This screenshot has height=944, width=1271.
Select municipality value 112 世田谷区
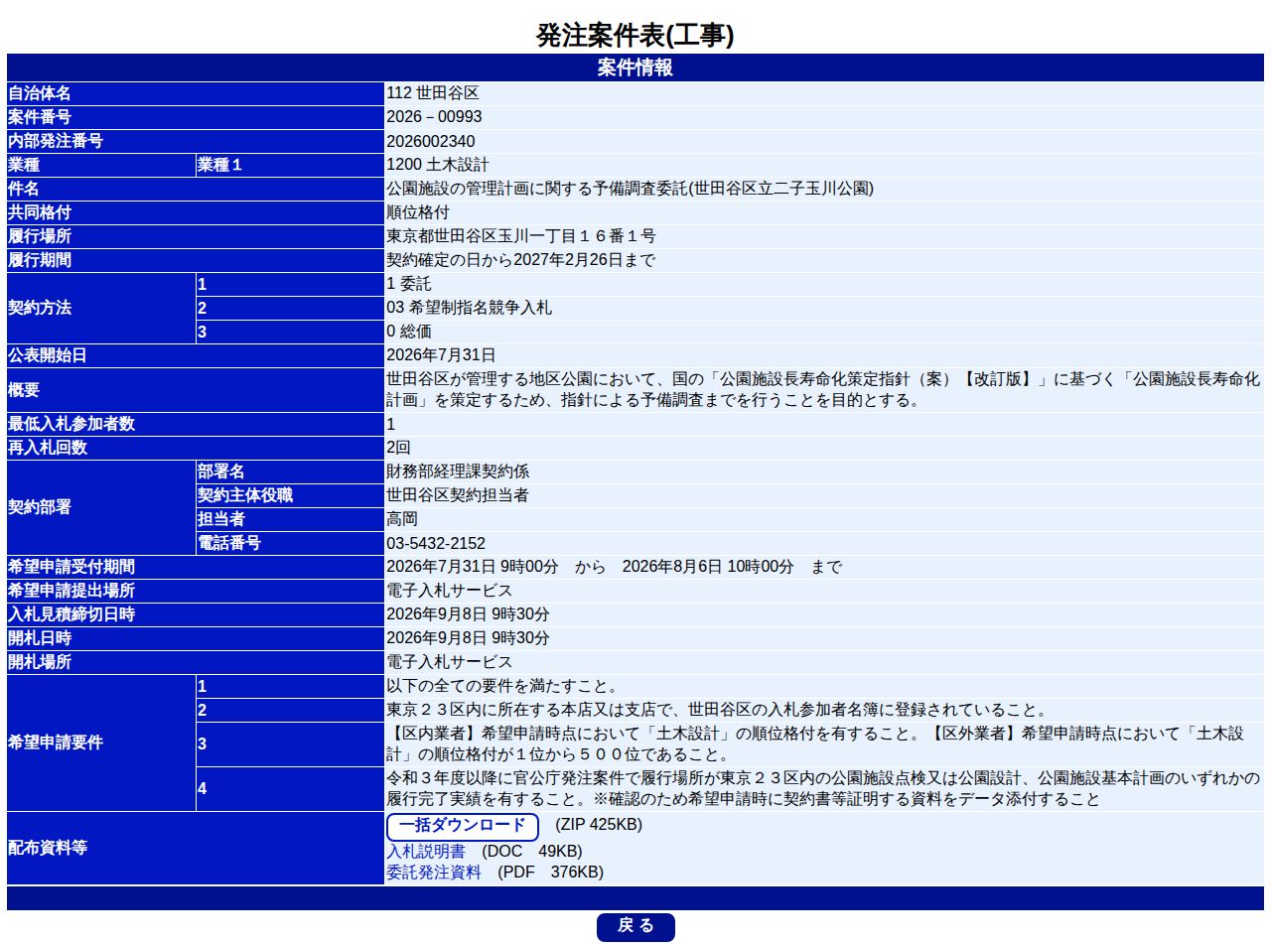(433, 93)
